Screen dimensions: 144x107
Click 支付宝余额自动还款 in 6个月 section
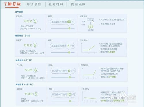pyautogui.click(x=109, y=74)
